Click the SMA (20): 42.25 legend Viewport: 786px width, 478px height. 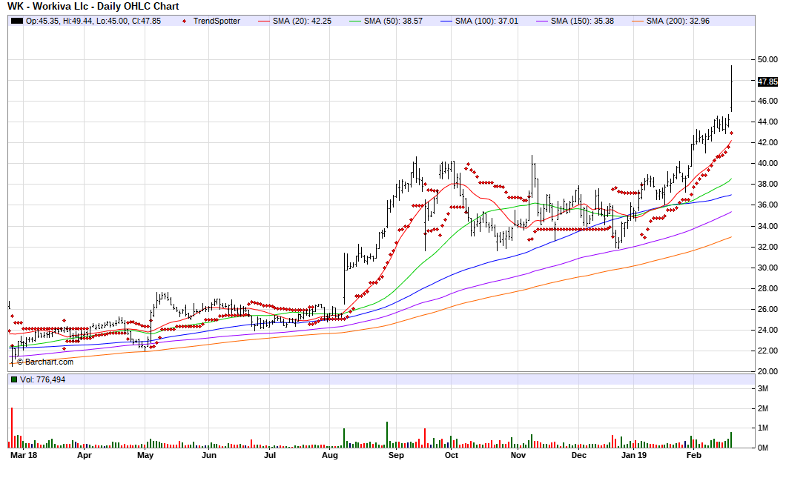302,21
